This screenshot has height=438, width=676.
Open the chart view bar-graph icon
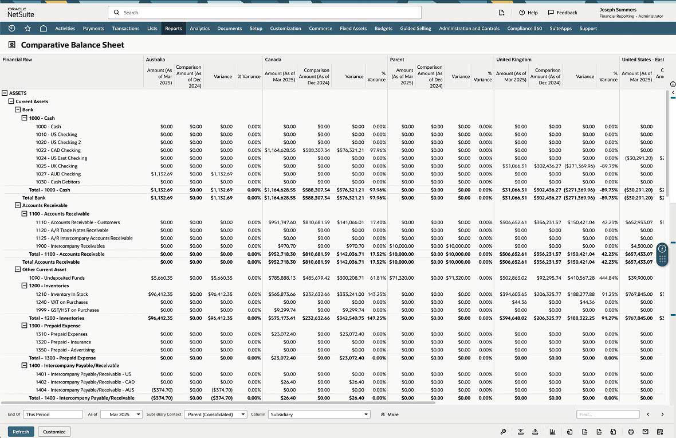[552, 432]
